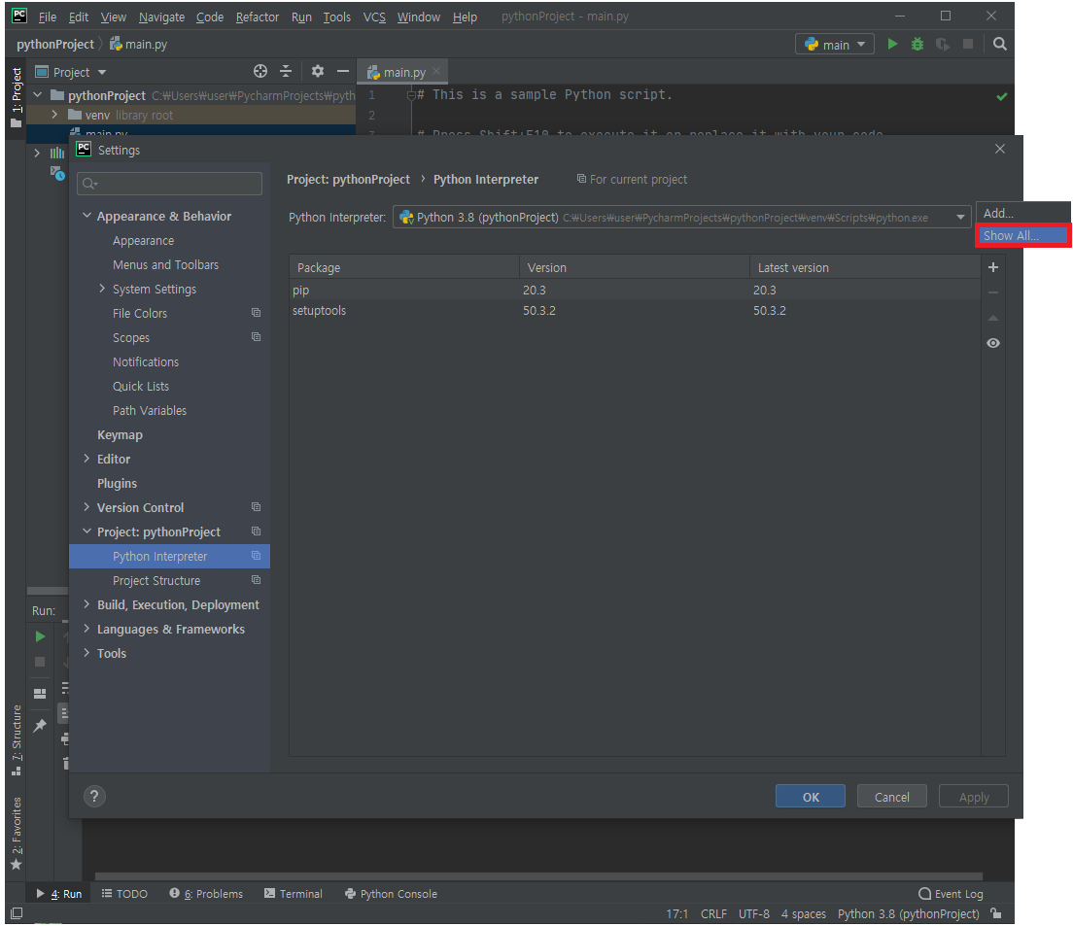
Task: Toggle read-only lock icon in status bar
Action: click(996, 913)
